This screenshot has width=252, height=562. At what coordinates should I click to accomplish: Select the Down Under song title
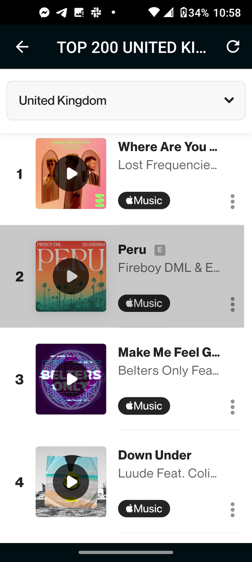(155, 455)
